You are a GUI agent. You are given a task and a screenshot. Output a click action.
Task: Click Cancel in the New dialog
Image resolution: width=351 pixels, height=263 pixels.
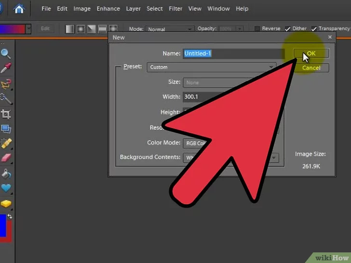[x=311, y=68]
